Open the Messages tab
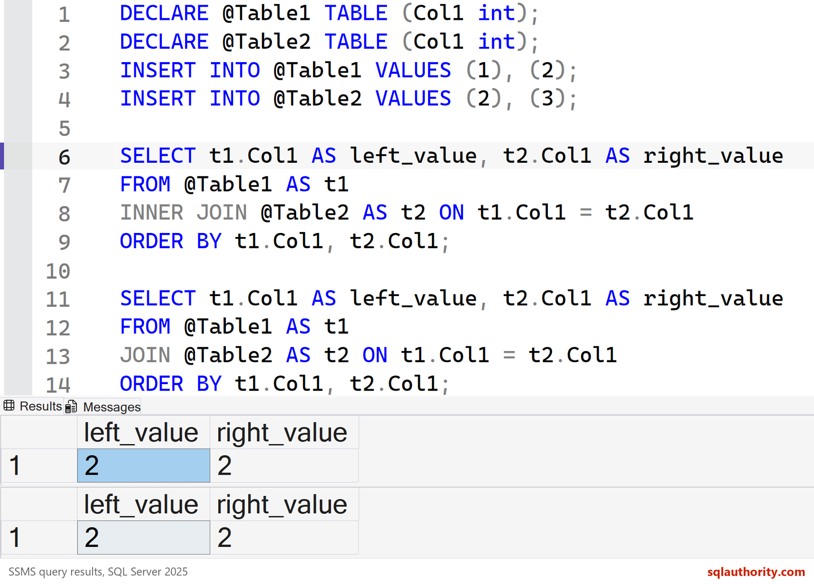Screen dimensions: 814x584 pos(103,407)
